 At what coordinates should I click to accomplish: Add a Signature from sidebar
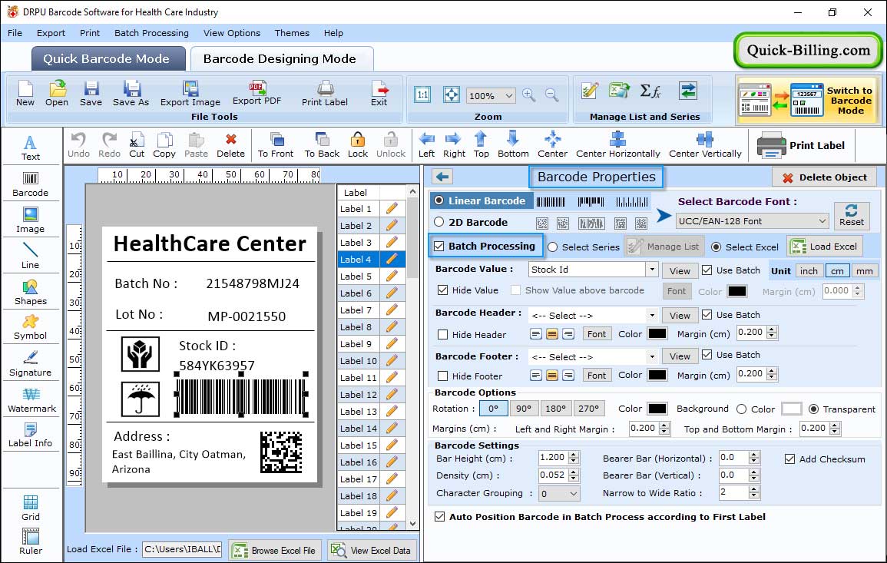point(31,364)
